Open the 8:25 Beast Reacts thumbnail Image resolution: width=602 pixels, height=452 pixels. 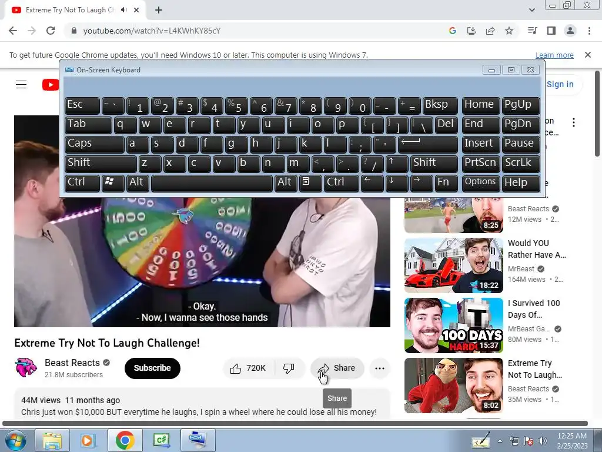click(453, 215)
